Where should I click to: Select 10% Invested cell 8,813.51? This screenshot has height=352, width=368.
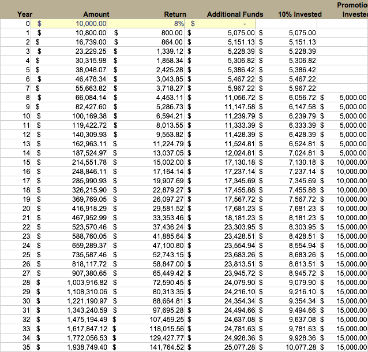pos(286,264)
